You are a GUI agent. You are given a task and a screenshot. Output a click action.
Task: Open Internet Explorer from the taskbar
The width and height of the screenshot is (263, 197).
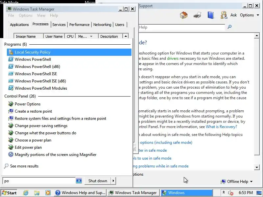(26, 193)
